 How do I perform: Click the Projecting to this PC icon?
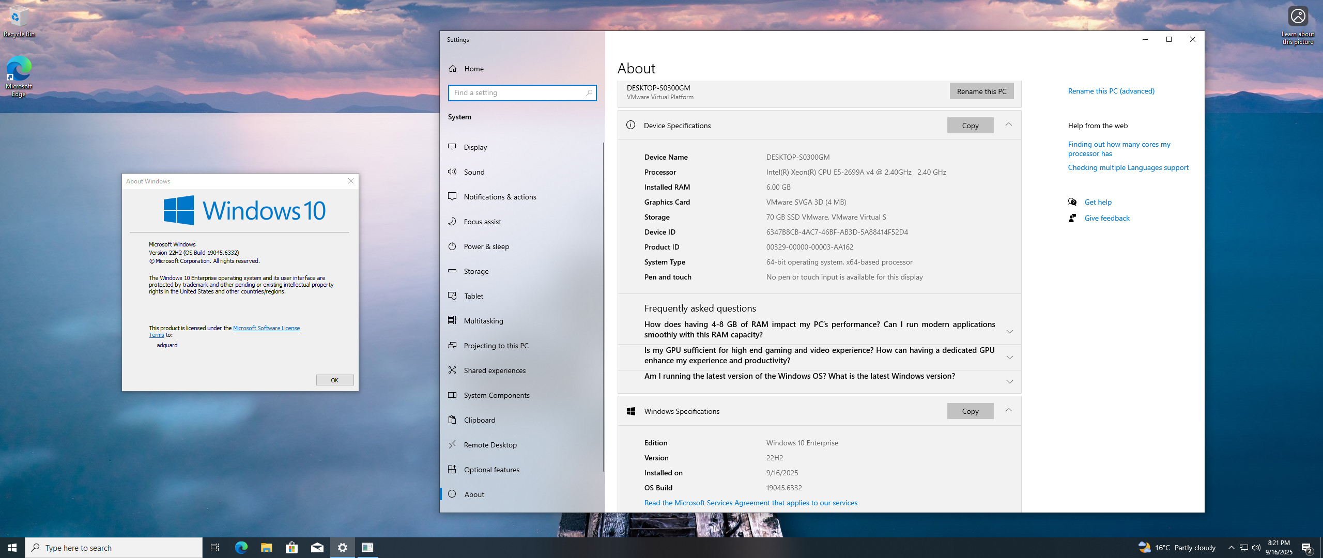click(452, 346)
